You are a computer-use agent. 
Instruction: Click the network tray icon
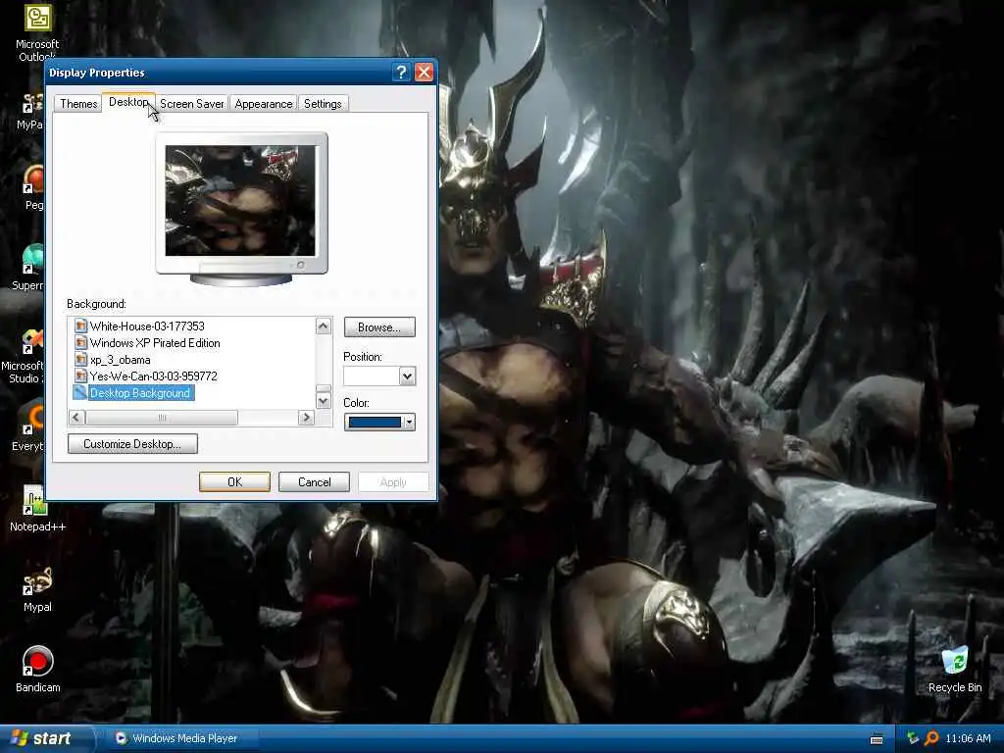[x=913, y=738]
